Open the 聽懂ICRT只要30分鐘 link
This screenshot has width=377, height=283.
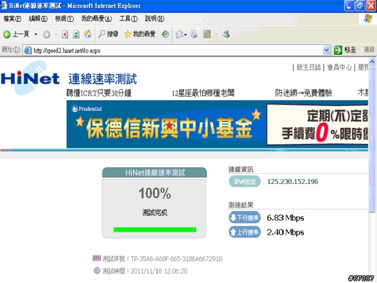click(x=99, y=93)
